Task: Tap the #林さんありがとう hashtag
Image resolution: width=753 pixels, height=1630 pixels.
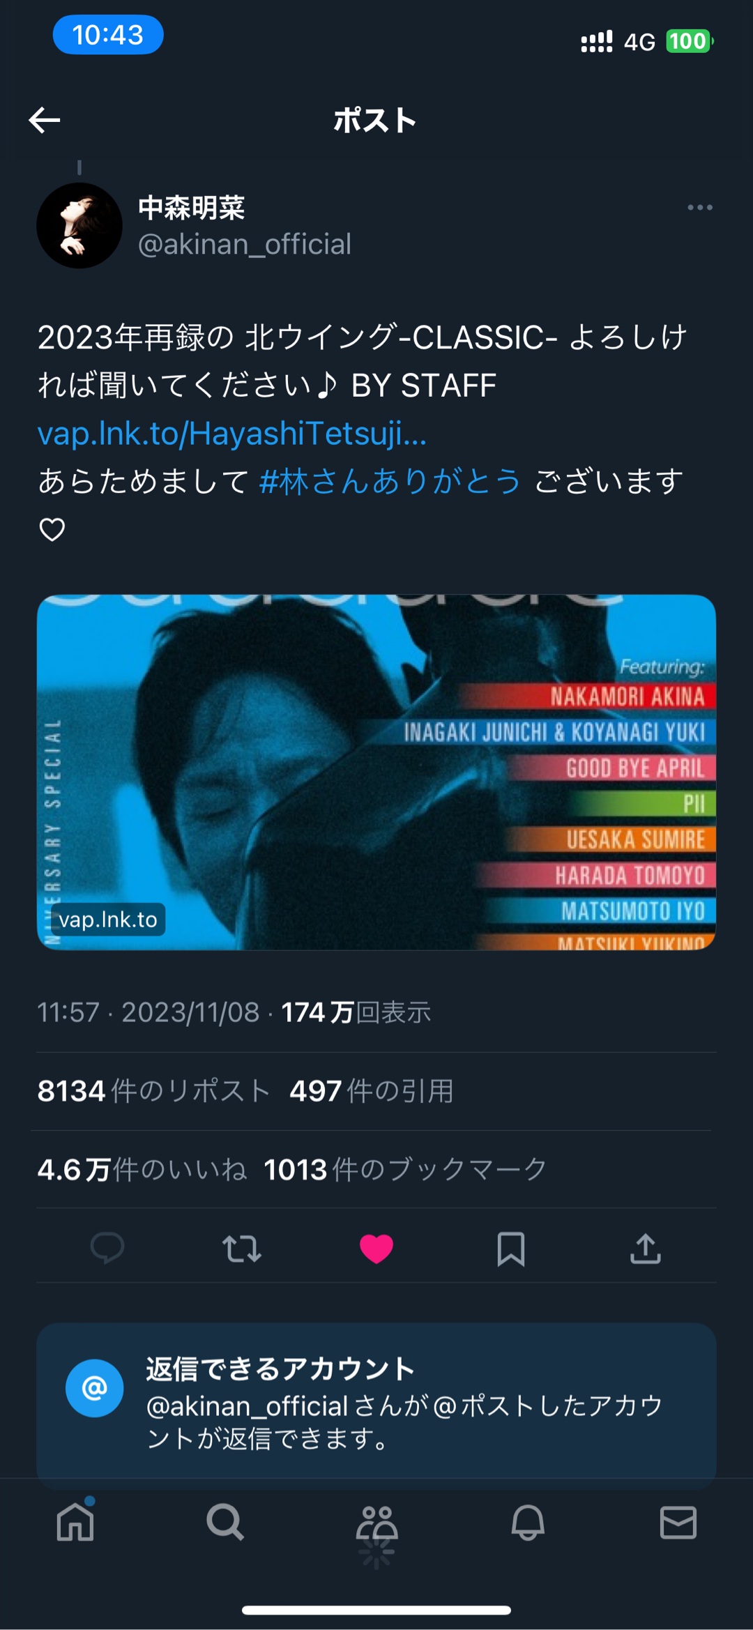Action: tap(390, 481)
